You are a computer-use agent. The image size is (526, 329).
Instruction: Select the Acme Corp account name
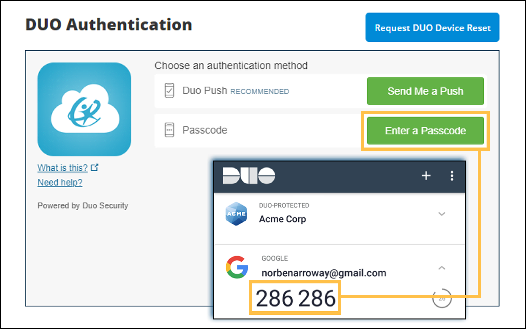[282, 219]
